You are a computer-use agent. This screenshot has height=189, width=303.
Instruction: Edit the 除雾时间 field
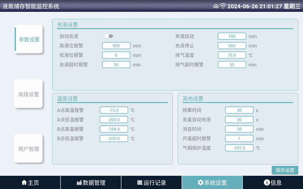pyautogui.click(x=239, y=110)
